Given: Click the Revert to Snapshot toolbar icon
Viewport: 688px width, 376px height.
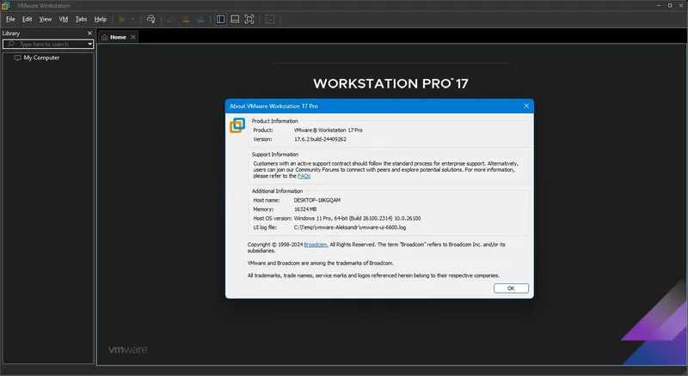Looking at the screenshot, I should click(186, 19).
